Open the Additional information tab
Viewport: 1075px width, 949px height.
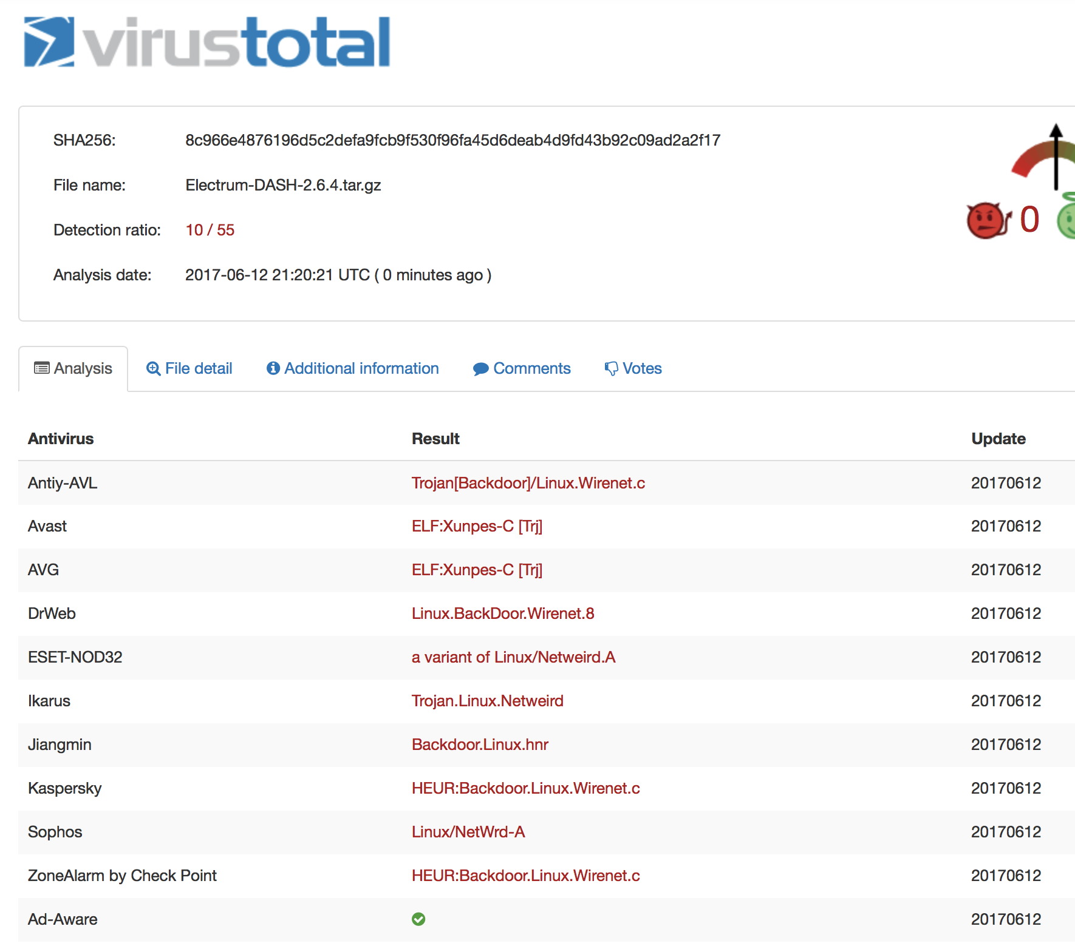pos(353,368)
